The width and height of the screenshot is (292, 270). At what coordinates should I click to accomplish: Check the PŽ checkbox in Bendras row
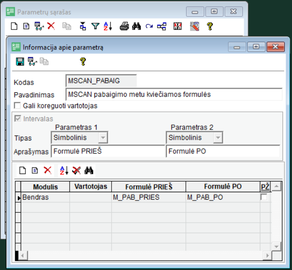263,197
